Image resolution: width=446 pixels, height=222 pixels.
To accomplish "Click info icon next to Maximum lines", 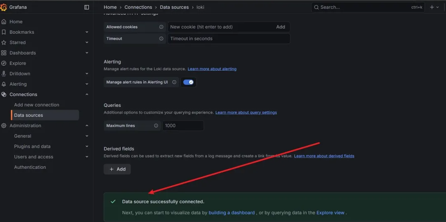I will click(x=156, y=126).
